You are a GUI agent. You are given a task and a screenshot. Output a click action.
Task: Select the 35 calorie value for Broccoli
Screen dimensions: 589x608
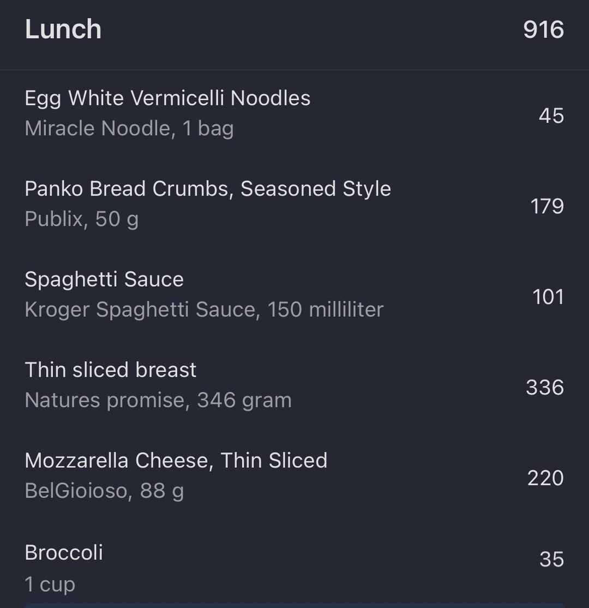pos(551,559)
